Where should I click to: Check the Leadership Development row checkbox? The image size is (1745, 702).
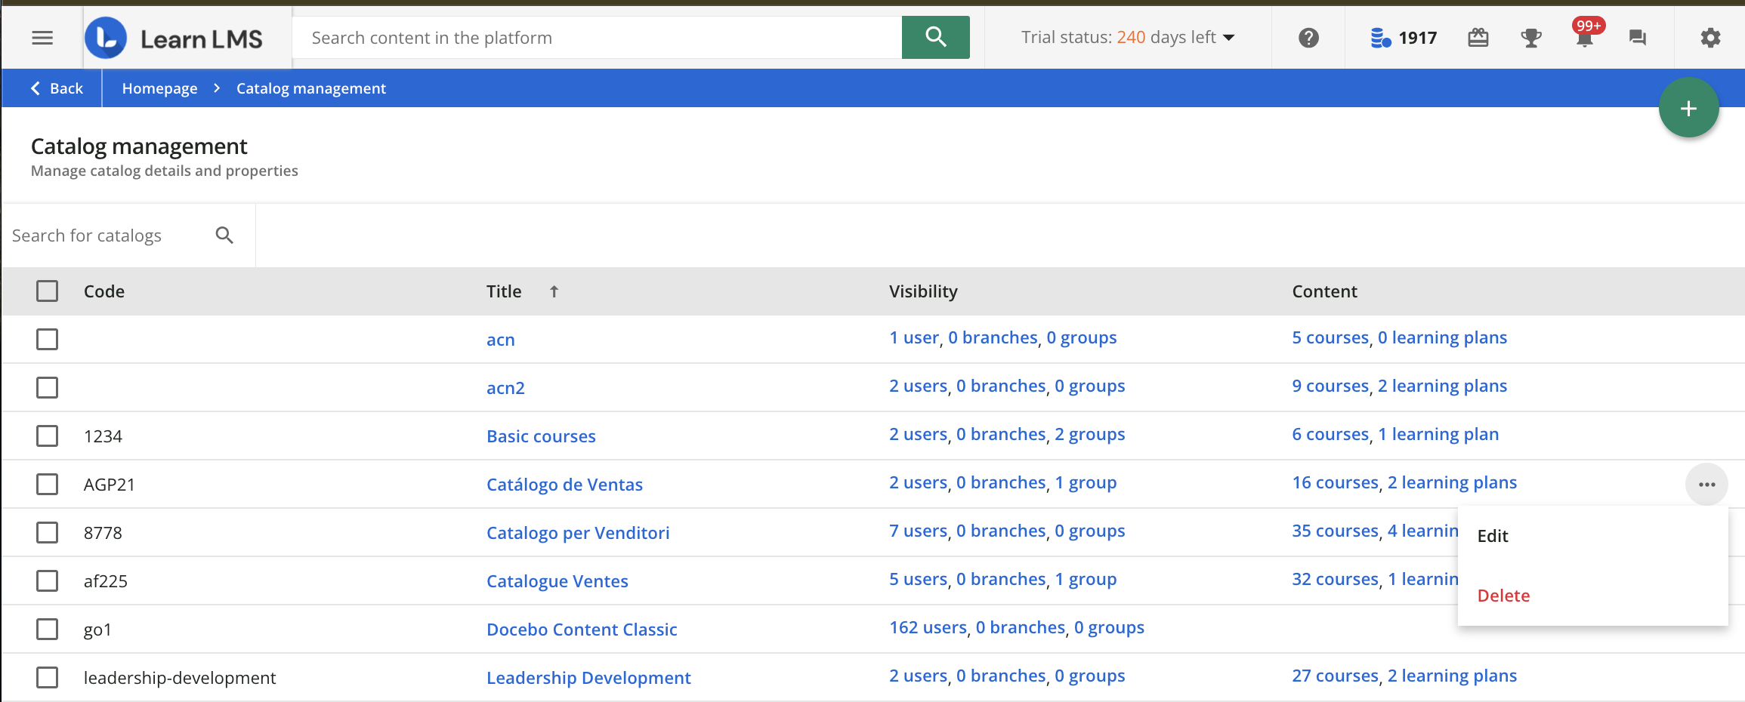48,678
